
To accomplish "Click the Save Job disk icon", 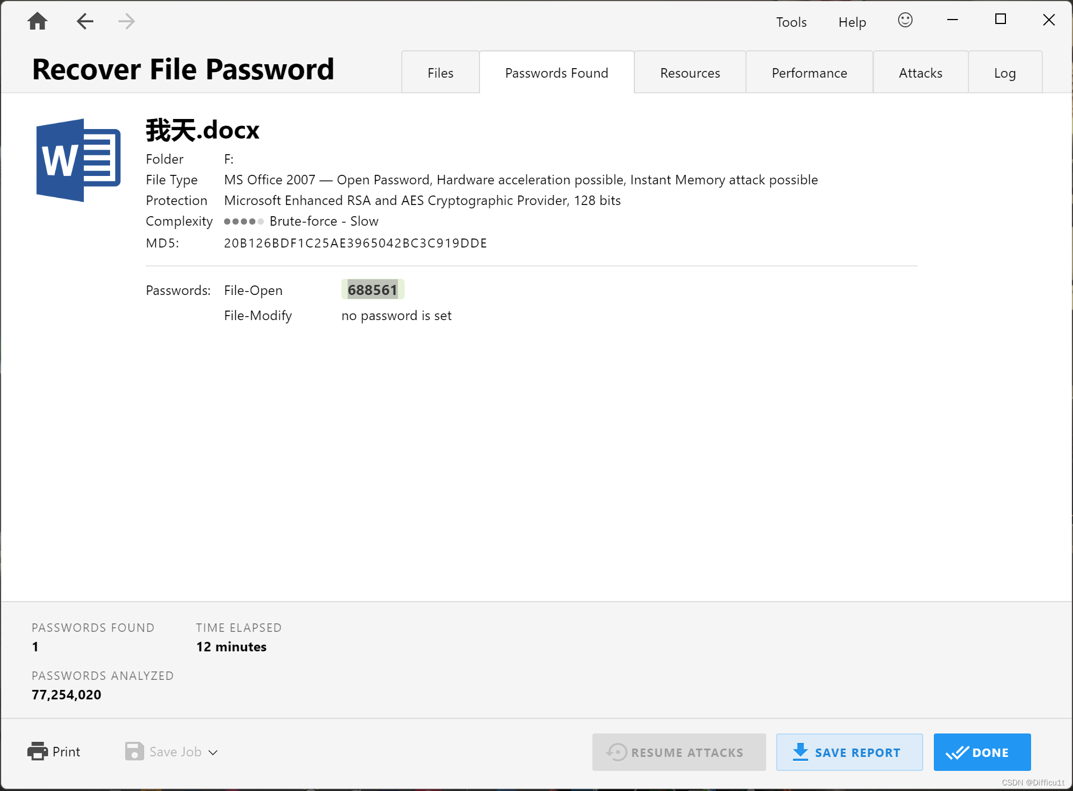I will [134, 751].
